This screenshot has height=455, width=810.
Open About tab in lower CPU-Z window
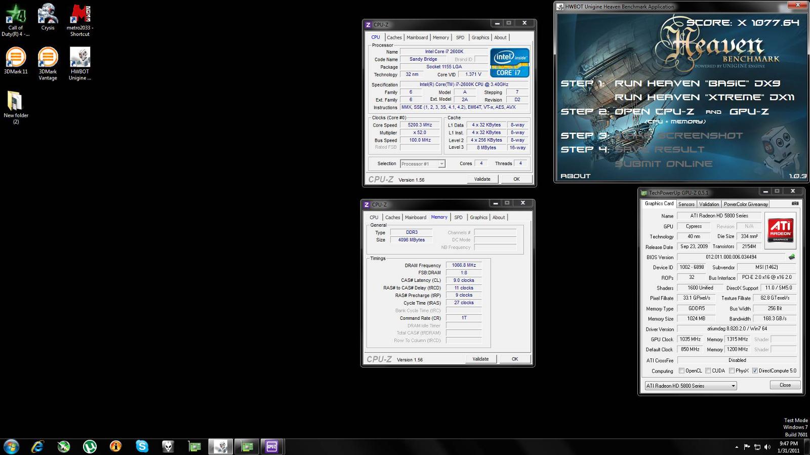[499, 218]
